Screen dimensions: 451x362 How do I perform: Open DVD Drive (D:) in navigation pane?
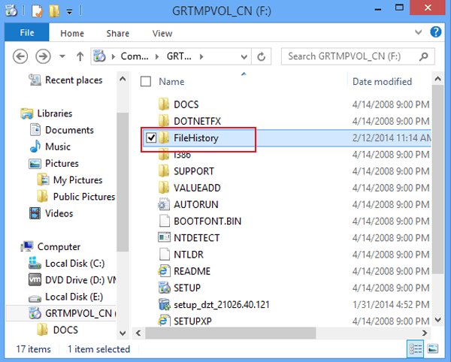coord(80,280)
